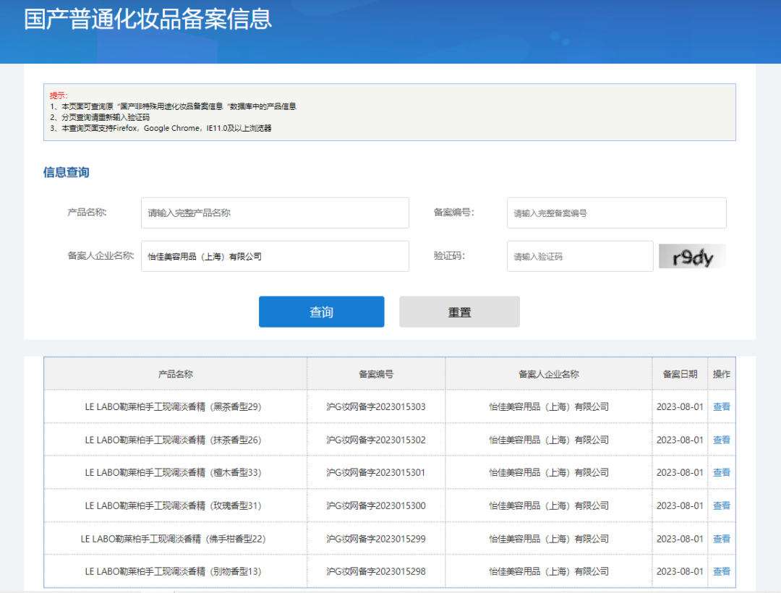Click the 国产普通化妆品备案信息 page title
781x593 pixels.
click(148, 20)
